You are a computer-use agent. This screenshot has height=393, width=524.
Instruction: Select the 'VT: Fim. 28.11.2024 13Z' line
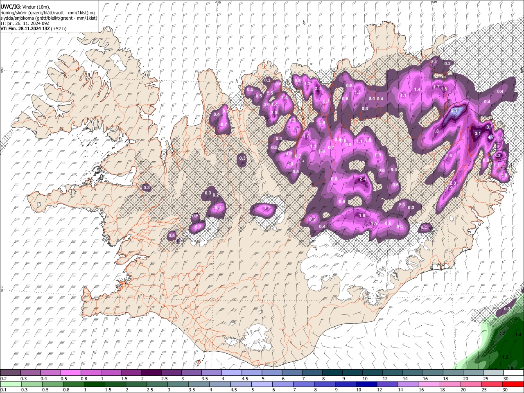tap(25, 29)
